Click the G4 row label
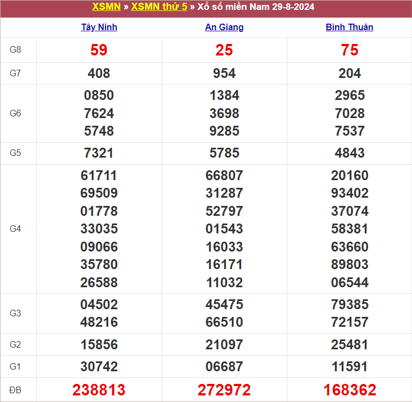Screen dimensions: 412x402 pyautogui.click(x=15, y=228)
